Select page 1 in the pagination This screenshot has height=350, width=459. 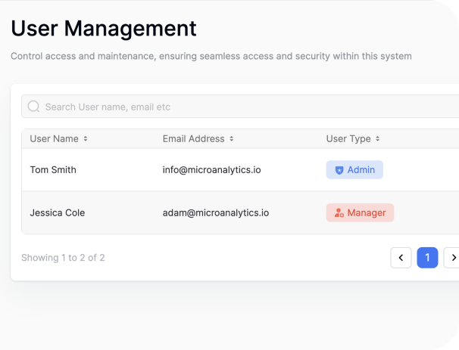pos(427,258)
